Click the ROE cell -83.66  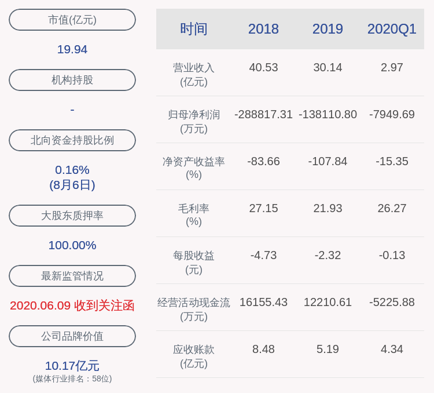(x=263, y=161)
